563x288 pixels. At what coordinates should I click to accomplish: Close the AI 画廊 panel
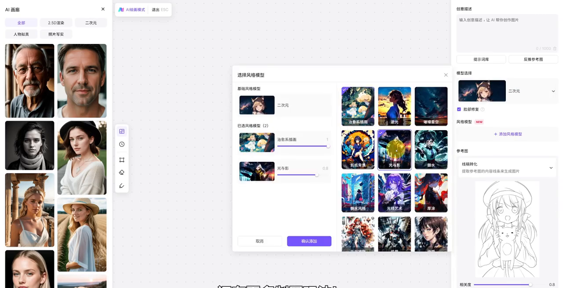click(103, 9)
